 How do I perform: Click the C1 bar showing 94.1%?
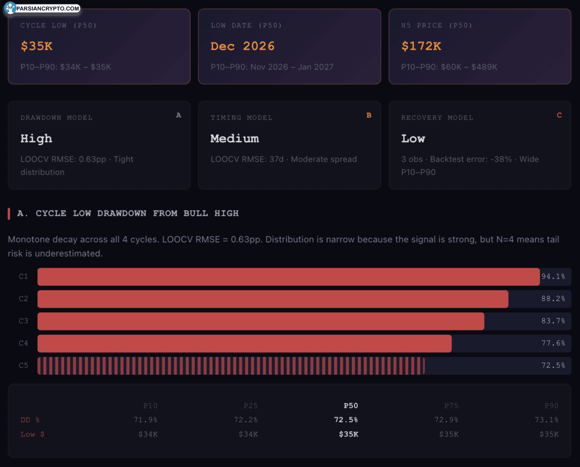coord(288,277)
